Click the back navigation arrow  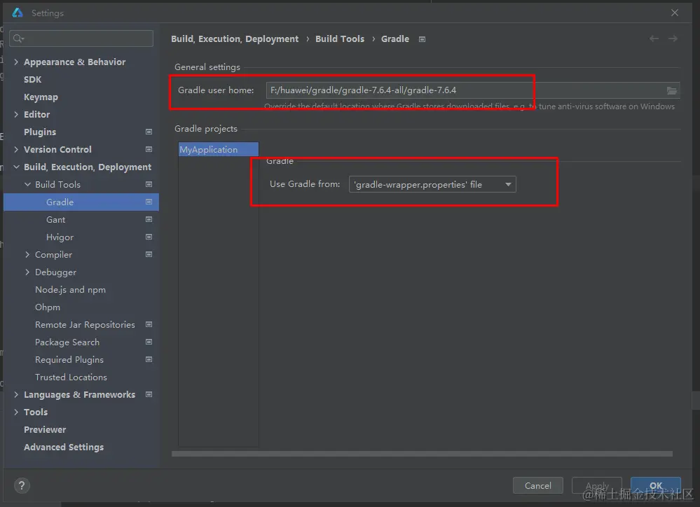[654, 39]
